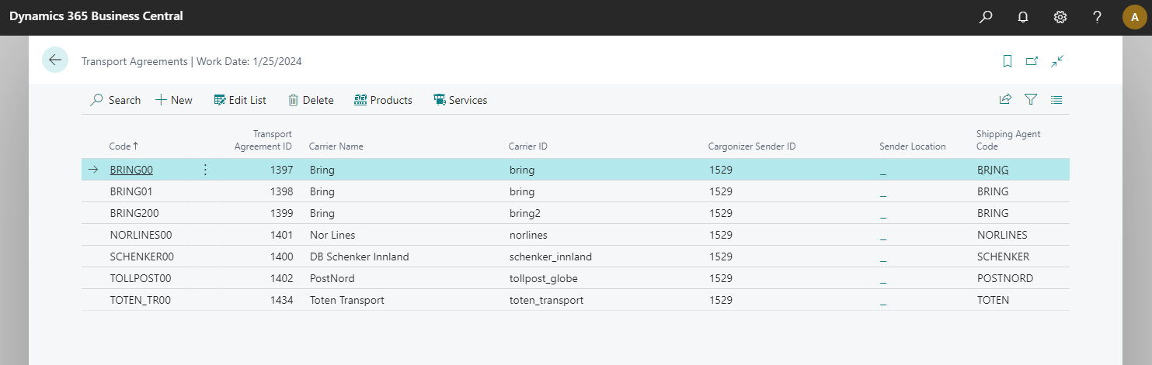Open the notifications bell
The width and height of the screenshot is (1152, 365).
click(x=1023, y=16)
